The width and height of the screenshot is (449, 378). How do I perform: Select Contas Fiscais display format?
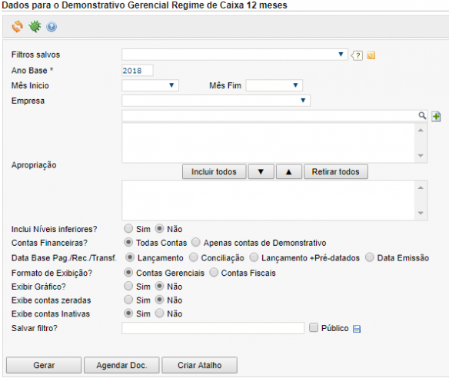(214, 273)
